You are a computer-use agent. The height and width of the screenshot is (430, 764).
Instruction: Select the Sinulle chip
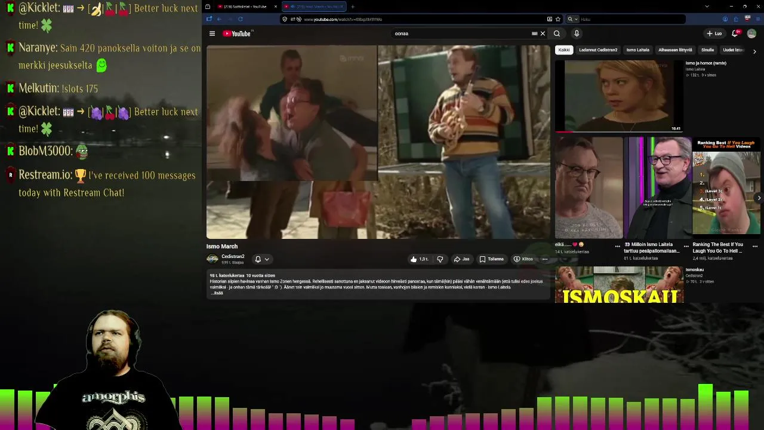[x=707, y=50]
